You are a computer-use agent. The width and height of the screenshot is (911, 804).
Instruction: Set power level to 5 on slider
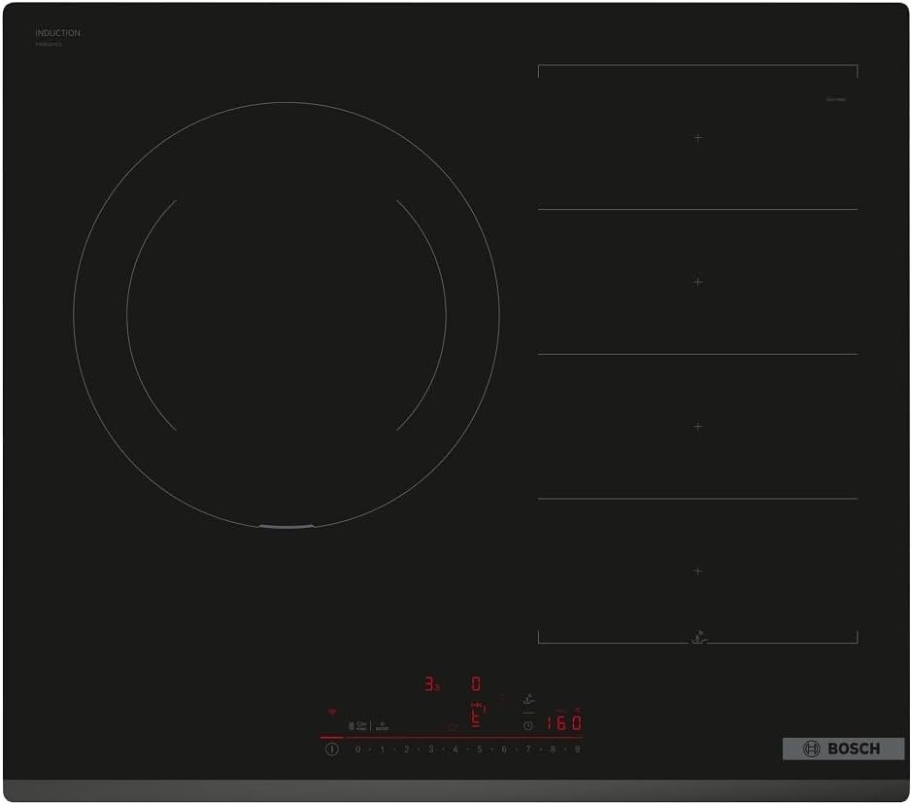coord(479,750)
